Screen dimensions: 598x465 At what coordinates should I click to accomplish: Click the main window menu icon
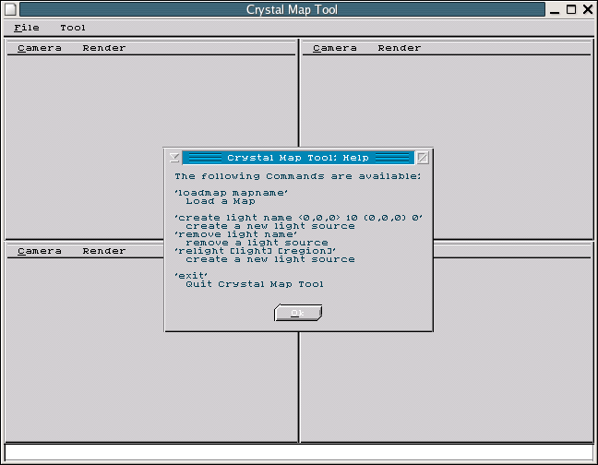click(10, 9)
